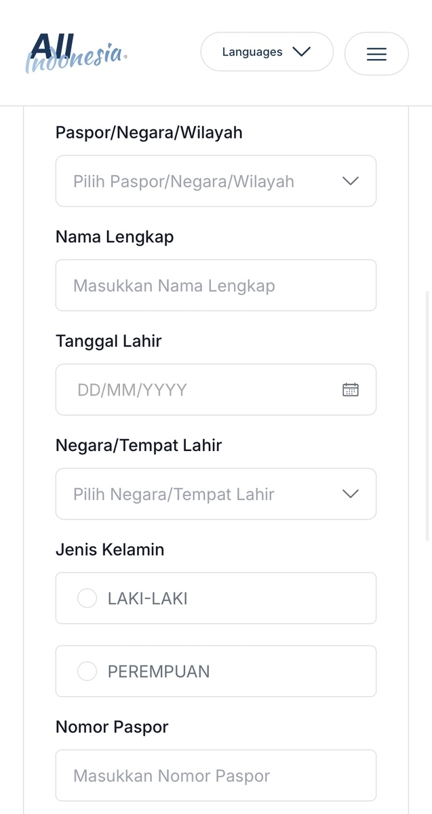
Task: Click the Tanggal Lahir label
Action: 109,341
